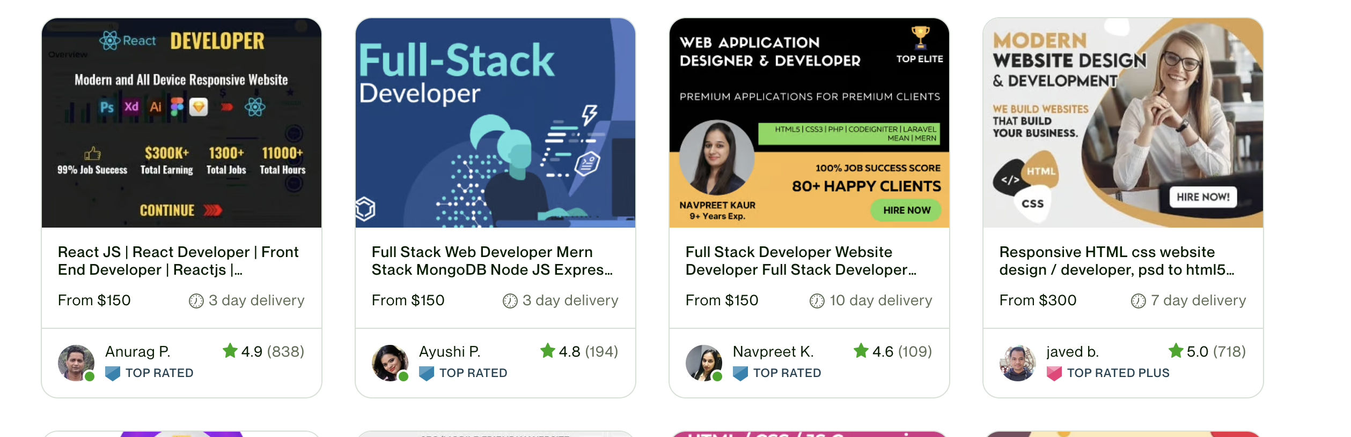
Task: Open Anurag P.'s React Developer project thumbnail
Action: click(181, 123)
